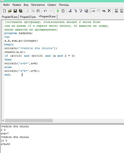Open a file with the folder icon
The height and width of the screenshot is (153, 124).
point(10,11)
